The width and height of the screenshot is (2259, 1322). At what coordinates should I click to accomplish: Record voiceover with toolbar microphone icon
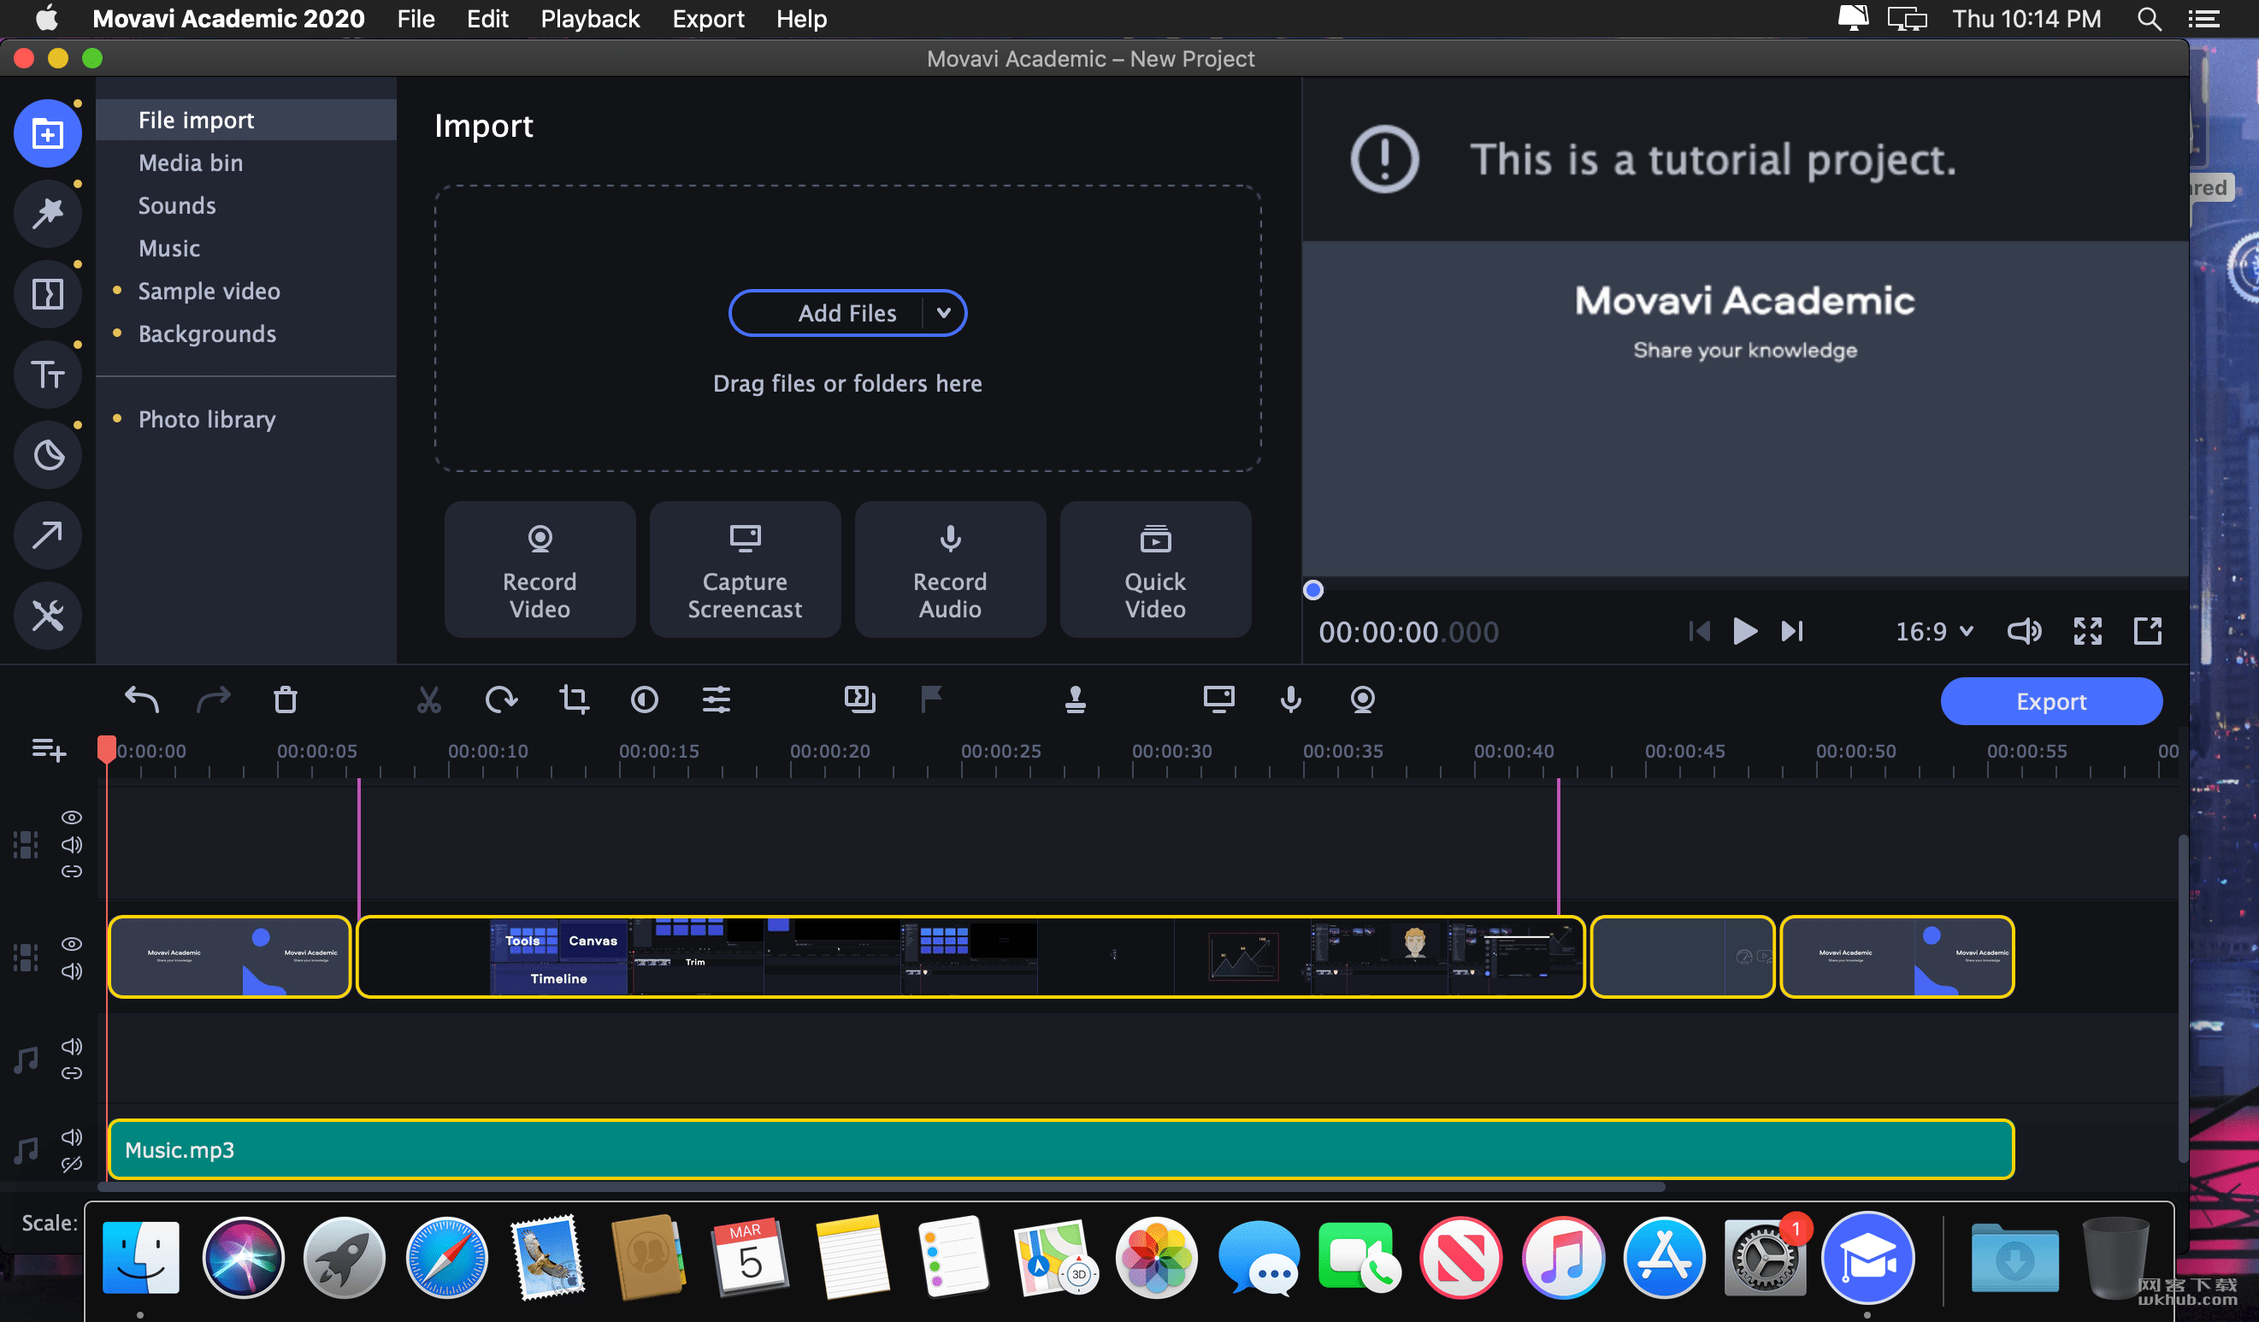tap(1291, 699)
